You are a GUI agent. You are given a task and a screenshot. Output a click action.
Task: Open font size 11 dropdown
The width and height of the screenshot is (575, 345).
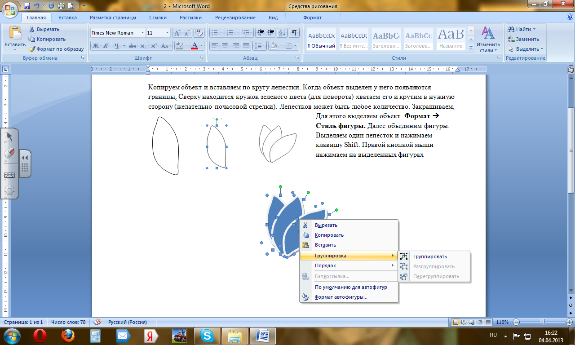coord(167,33)
